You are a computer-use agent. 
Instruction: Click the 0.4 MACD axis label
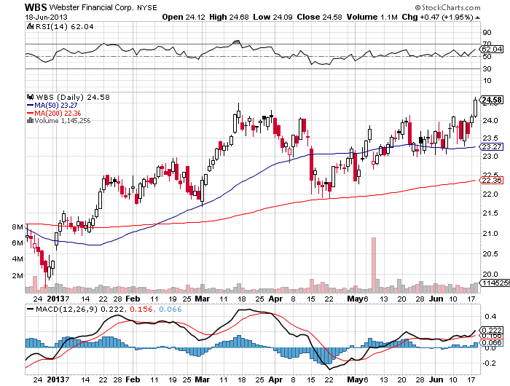click(x=490, y=316)
